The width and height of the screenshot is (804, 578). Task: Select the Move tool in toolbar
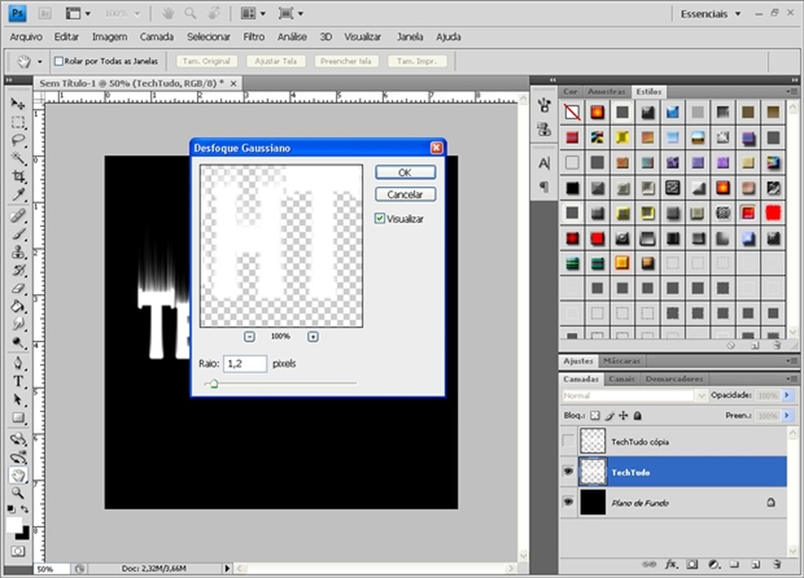tap(18, 104)
